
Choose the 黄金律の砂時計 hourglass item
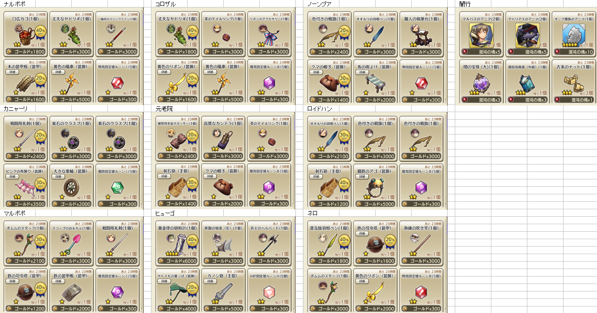pyautogui.click(x=177, y=243)
